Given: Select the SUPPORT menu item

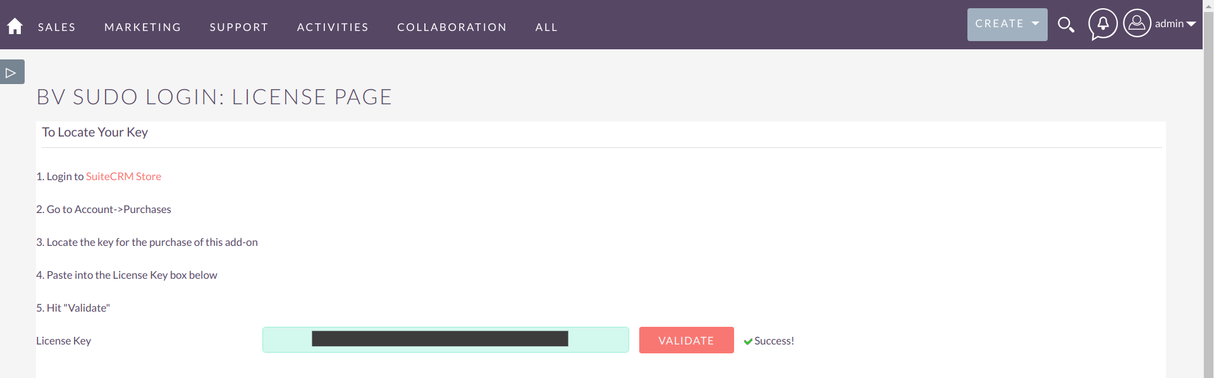Looking at the screenshot, I should 239,27.
